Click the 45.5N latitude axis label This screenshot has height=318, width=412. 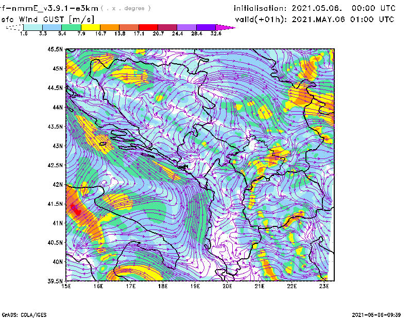tap(55, 49)
